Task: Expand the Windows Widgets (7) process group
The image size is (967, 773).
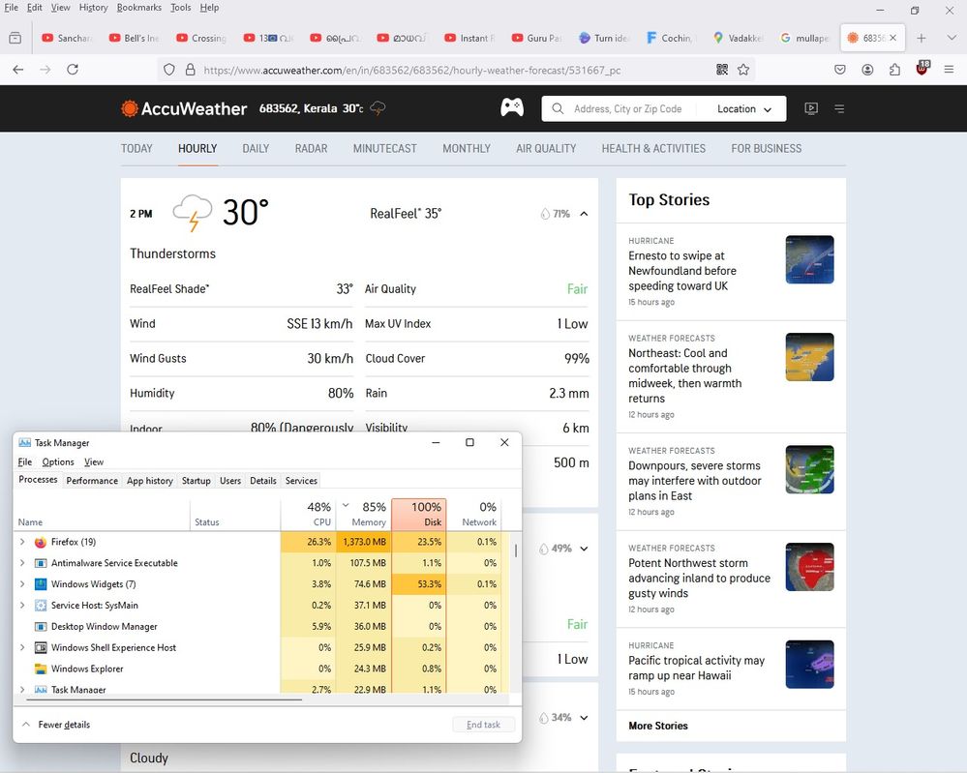Action: pos(22,584)
